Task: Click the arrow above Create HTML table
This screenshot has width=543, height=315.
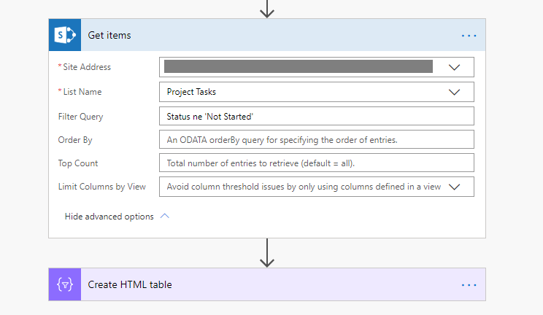Action: click(267, 252)
